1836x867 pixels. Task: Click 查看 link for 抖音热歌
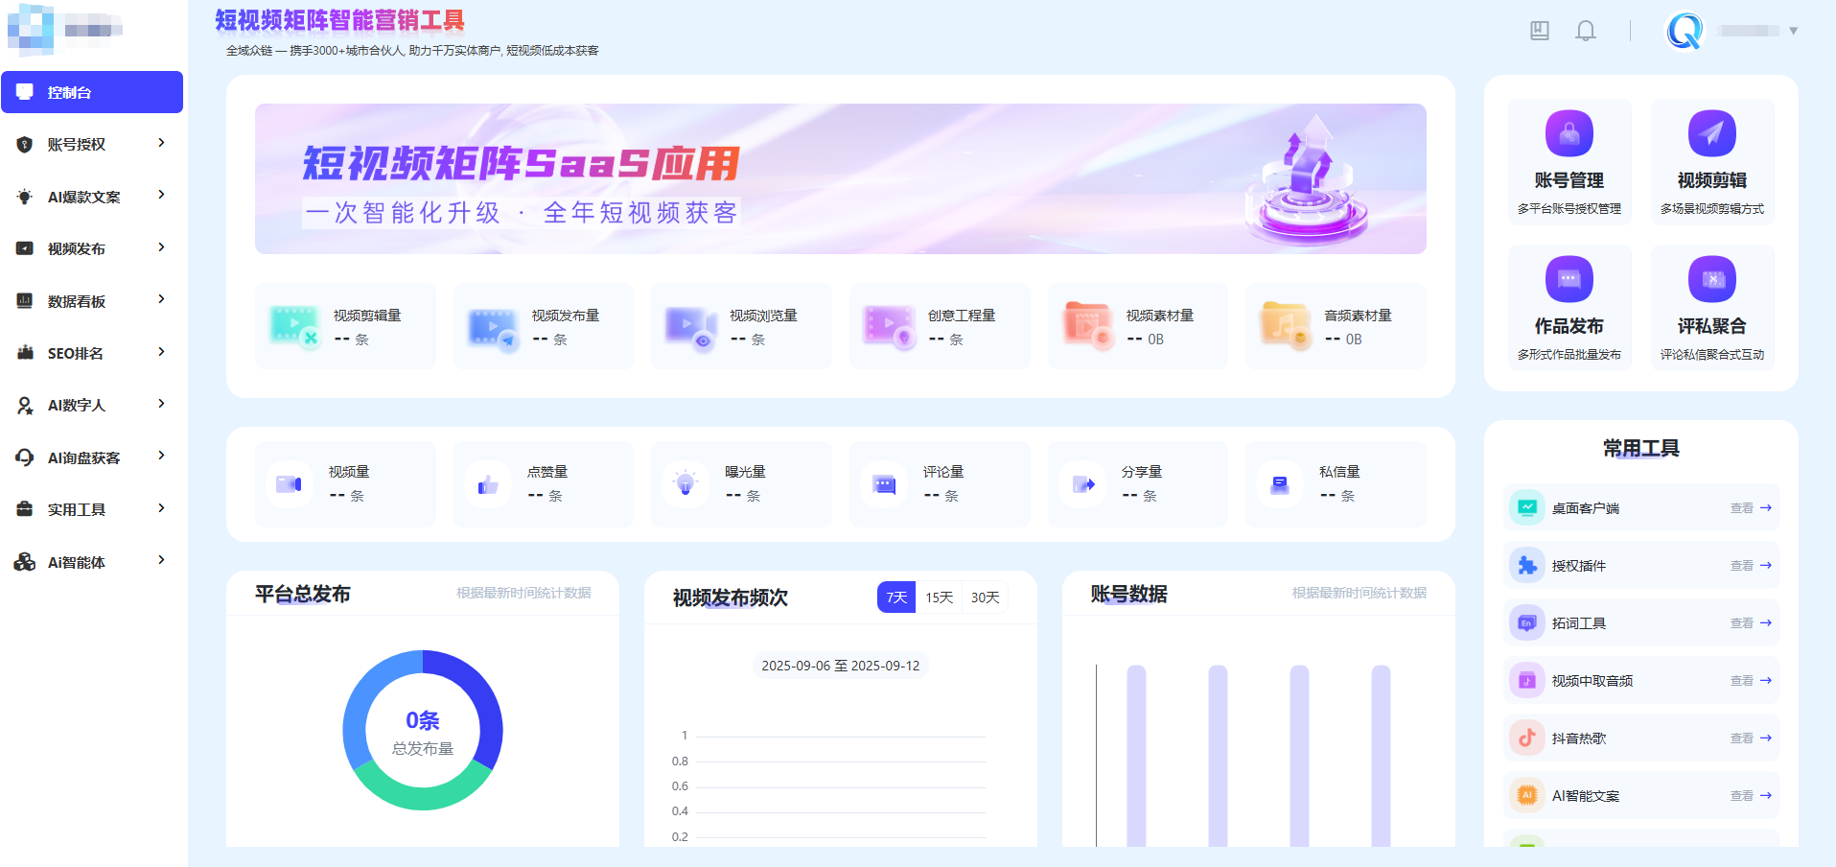click(x=1751, y=738)
